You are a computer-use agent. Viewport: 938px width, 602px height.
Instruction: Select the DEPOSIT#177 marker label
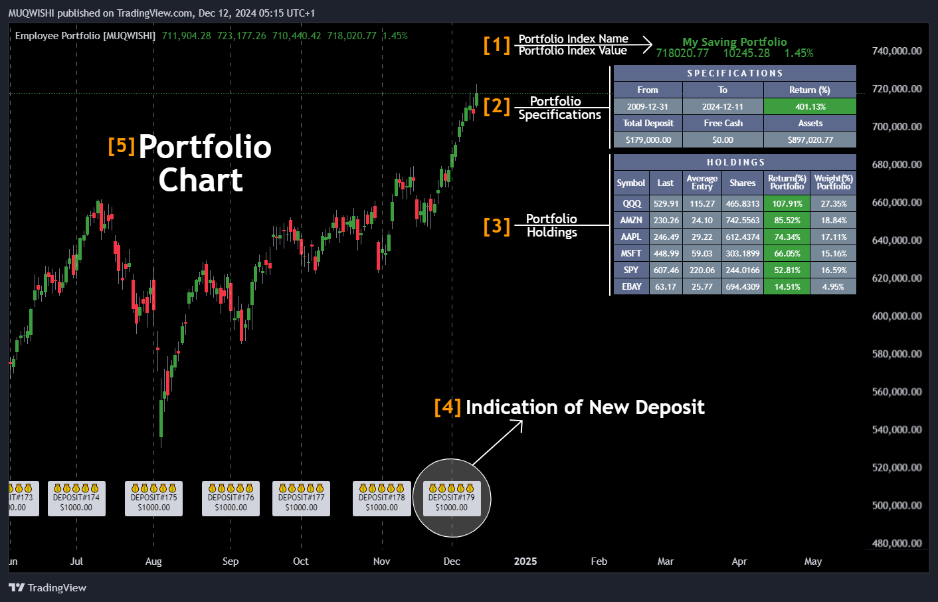(x=301, y=498)
